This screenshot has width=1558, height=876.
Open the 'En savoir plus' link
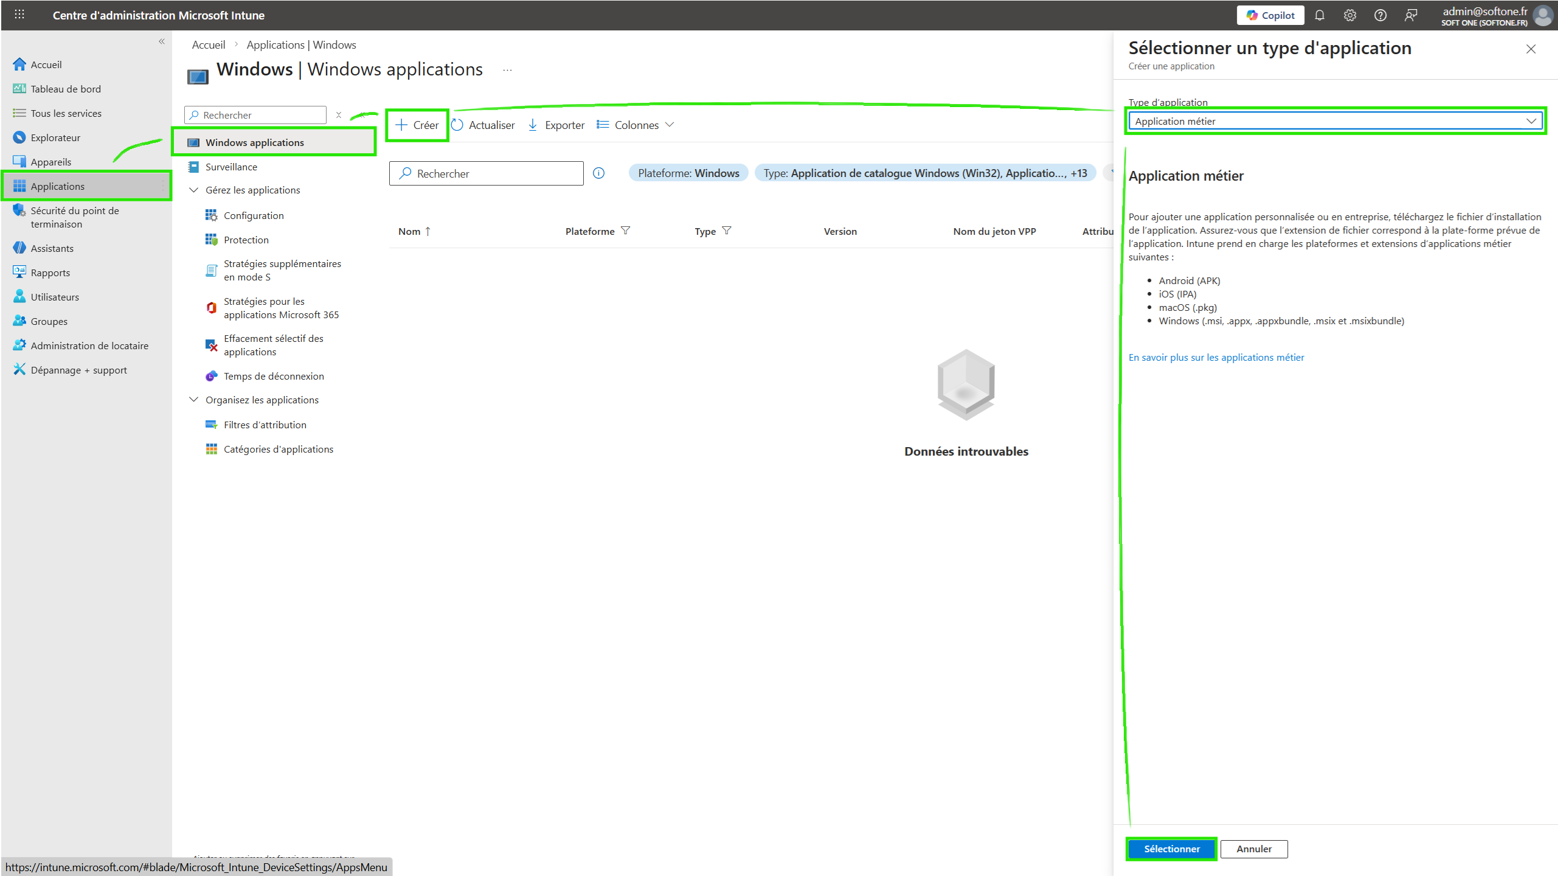coord(1216,357)
